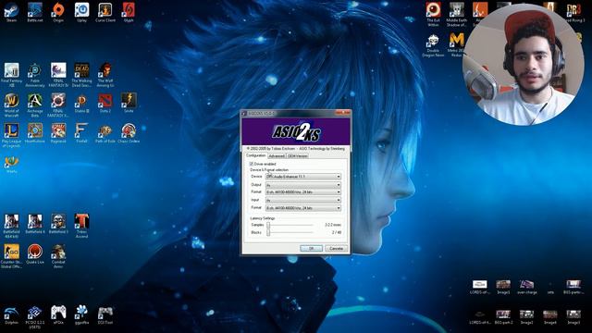Click the Blocks latency slider handle
Screen dimensions: 592x333
coord(268,232)
